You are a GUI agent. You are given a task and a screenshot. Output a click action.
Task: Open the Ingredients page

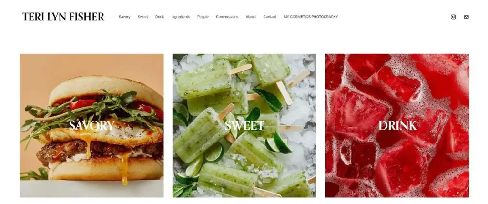click(x=181, y=17)
